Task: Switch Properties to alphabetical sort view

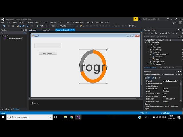Action: [x=149, y=78]
